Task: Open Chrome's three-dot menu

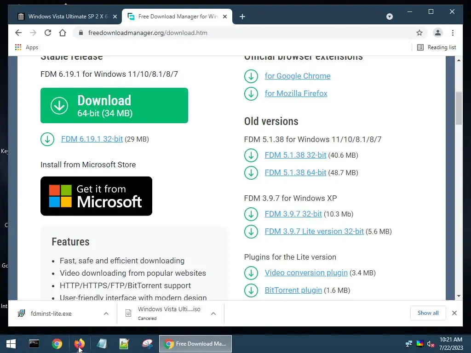Action: point(453,33)
